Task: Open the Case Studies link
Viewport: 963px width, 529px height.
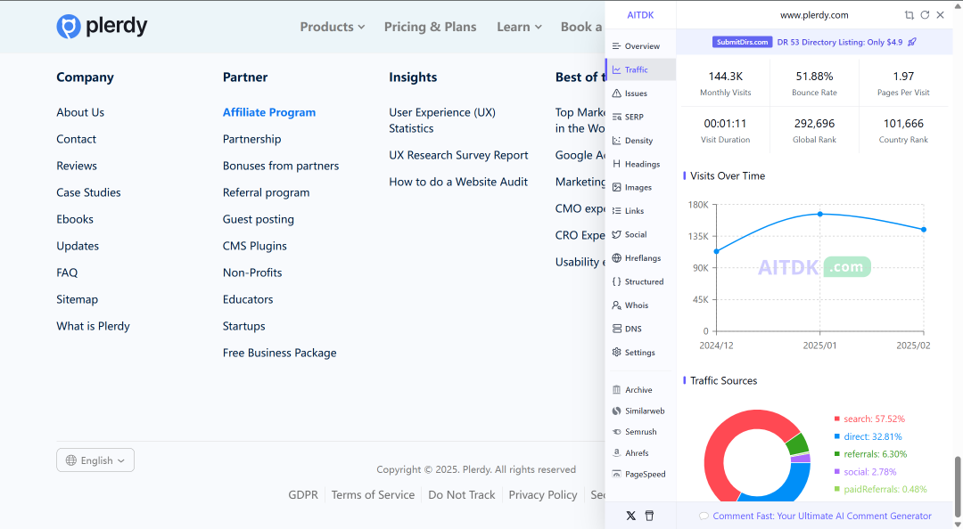Action: 88,192
